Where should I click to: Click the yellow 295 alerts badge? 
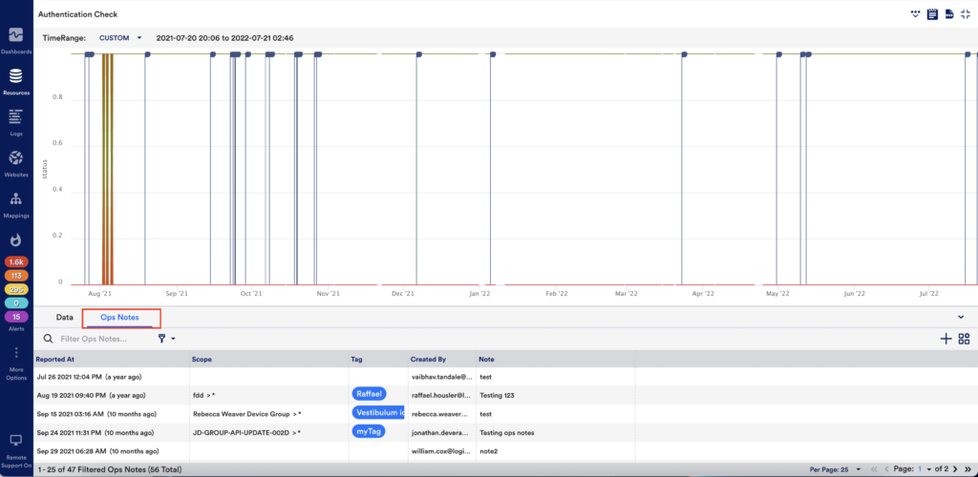point(16,290)
